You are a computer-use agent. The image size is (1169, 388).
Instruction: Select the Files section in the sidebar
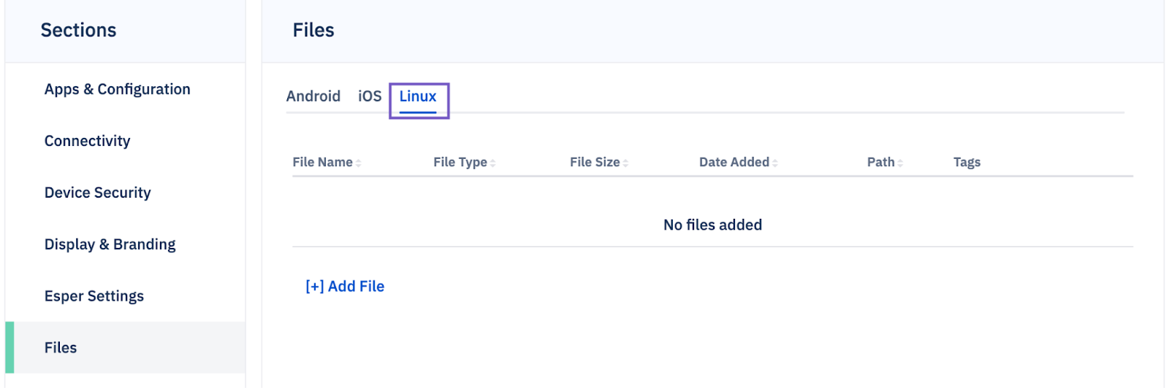click(61, 348)
